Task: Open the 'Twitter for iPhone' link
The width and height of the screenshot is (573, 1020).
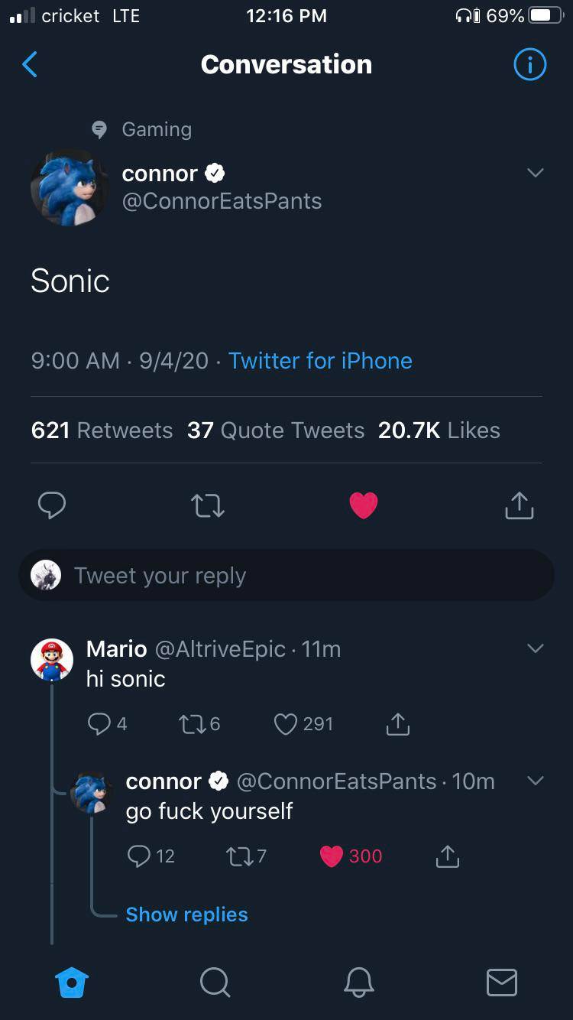Action: (320, 360)
